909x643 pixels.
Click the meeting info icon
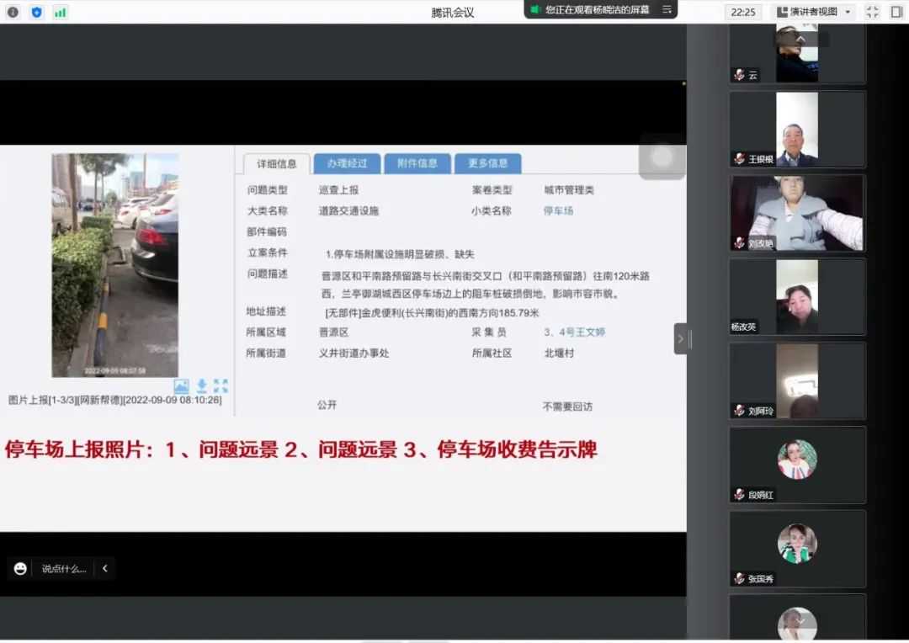13,12
